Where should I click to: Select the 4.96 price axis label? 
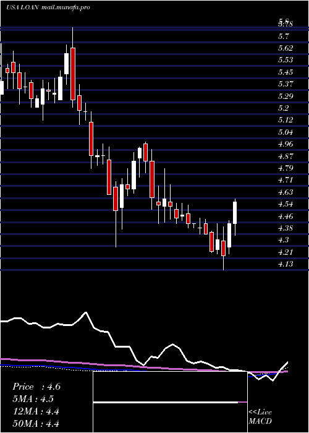tap(286, 144)
